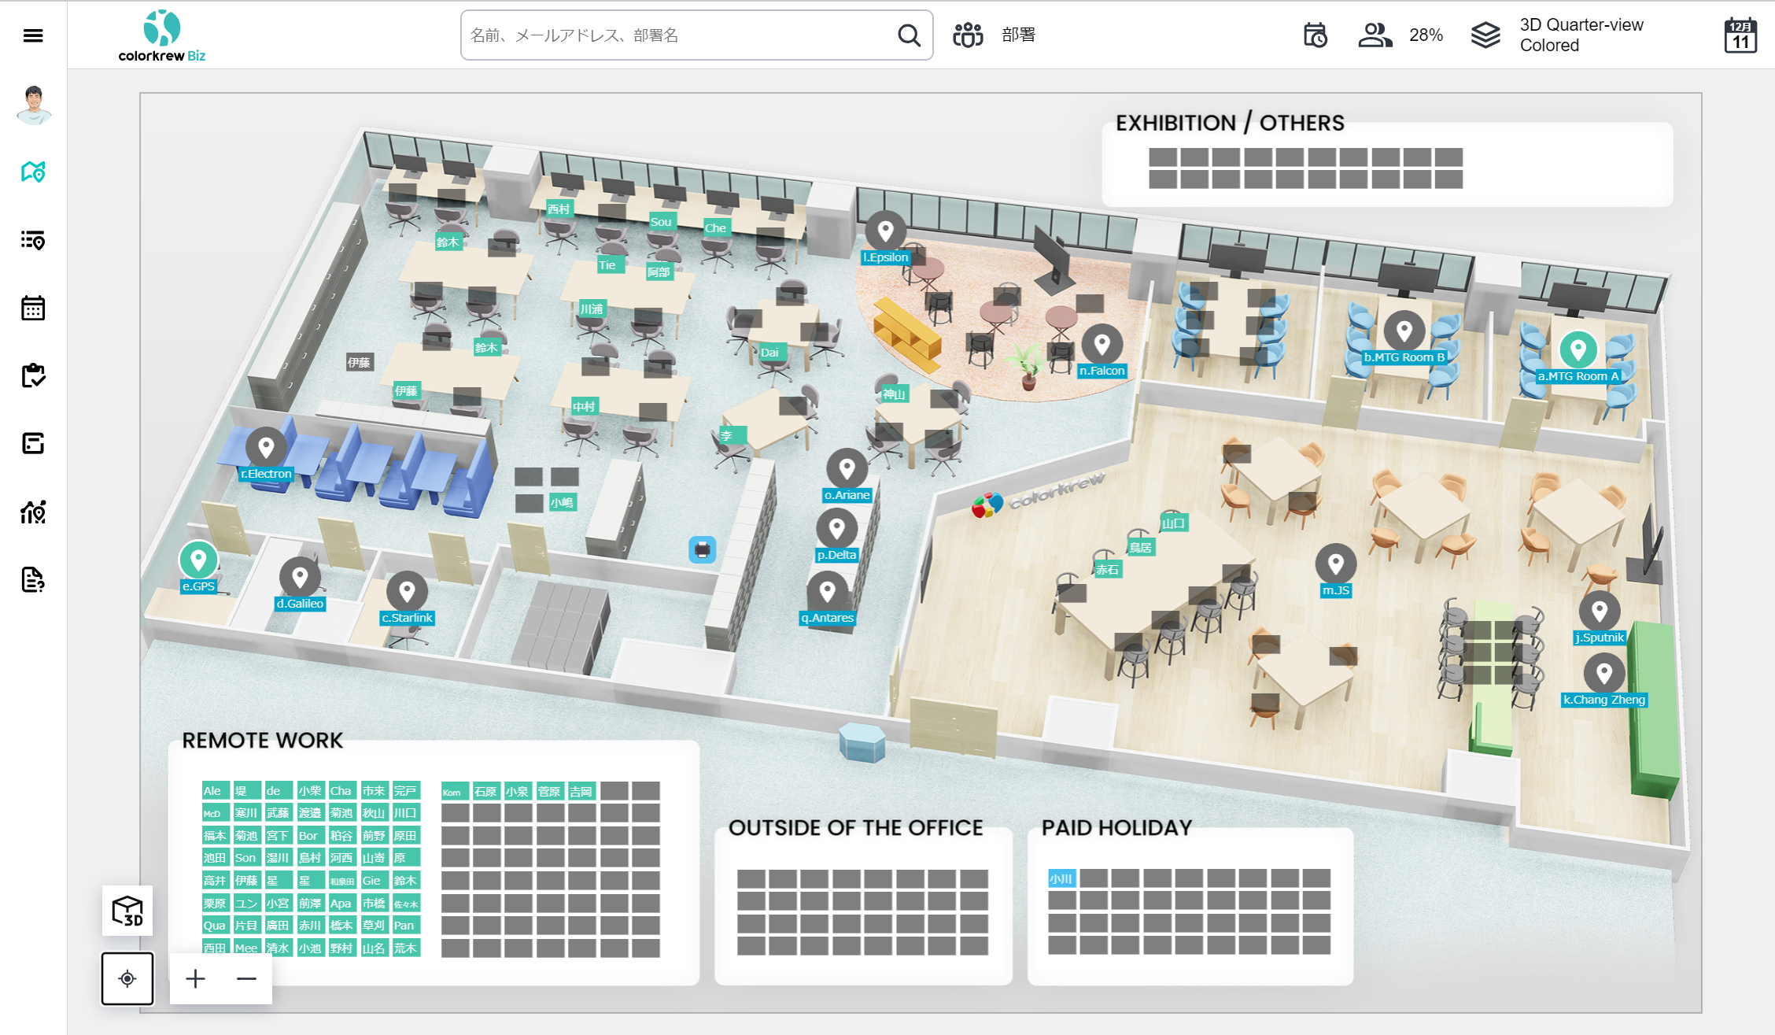
Task: Expand the 3D Quarter-view Colored layer selector
Action: tap(1558, 35)
